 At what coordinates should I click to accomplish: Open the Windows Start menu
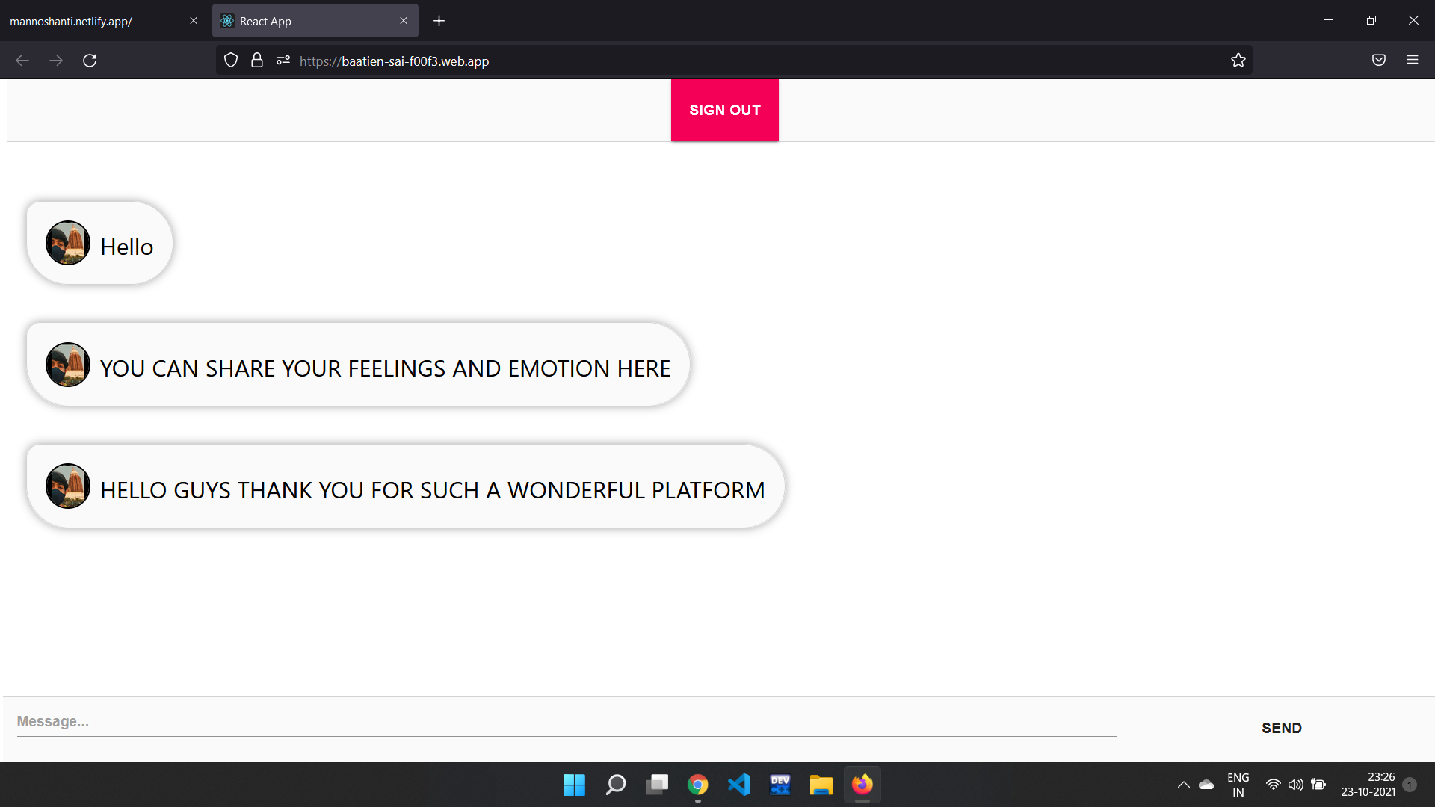click(x=574, y=785)
